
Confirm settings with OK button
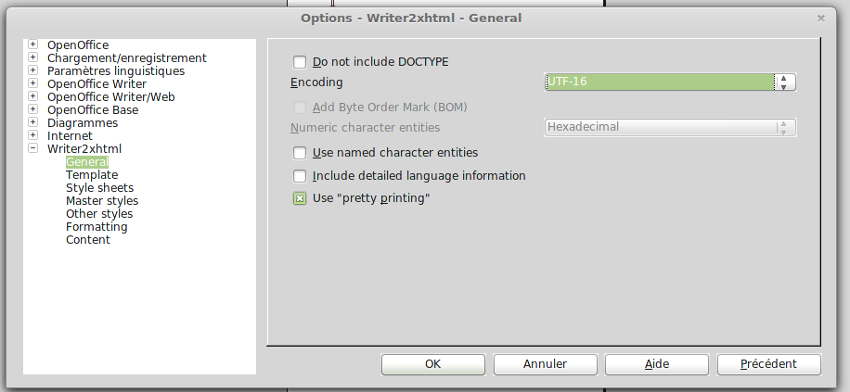click(x=433, y=364)
